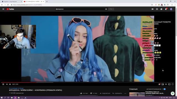Skip to next video
177x99 pixels.
(x=7, y=84)
